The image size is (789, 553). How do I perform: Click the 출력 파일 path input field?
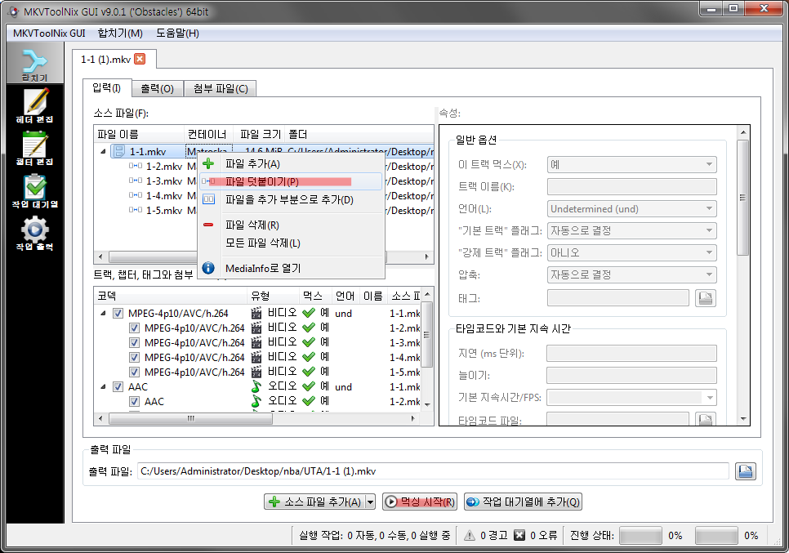pos(433,471)
